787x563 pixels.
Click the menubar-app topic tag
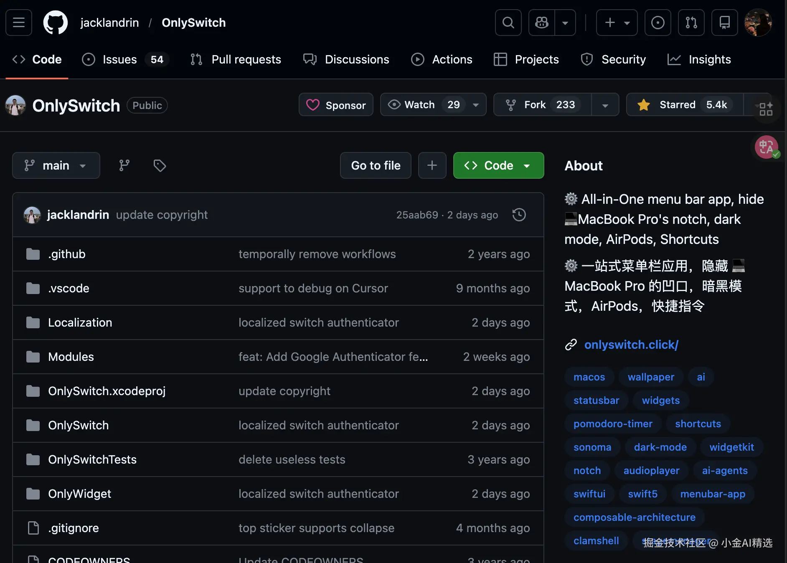[x=713, y=494]
